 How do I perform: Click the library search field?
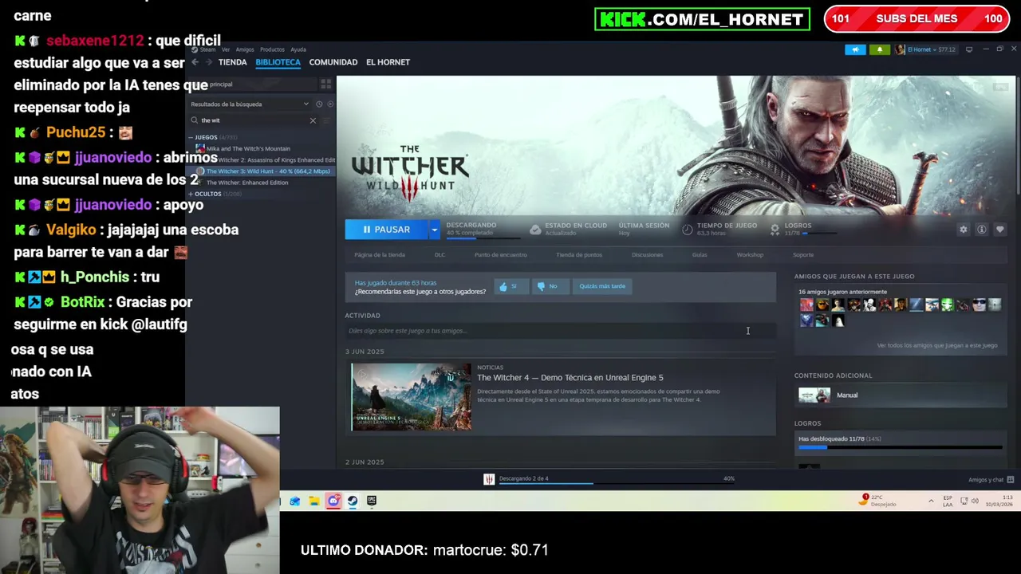pos(254,120)
